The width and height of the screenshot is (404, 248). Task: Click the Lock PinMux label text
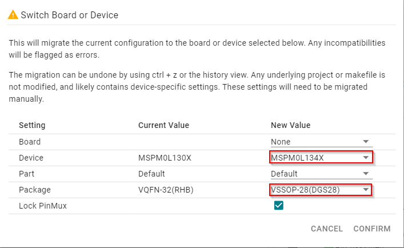[43, 206]
